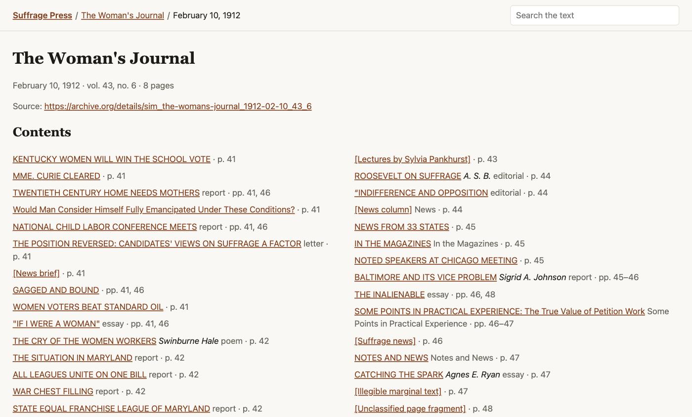Screen dimensions: 692x417
Task: Open NEWS FROM 33 STATES
Action: click(402, 227)
